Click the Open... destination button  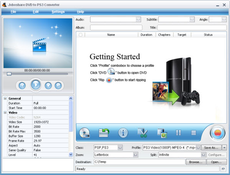(x=217, y=162)
